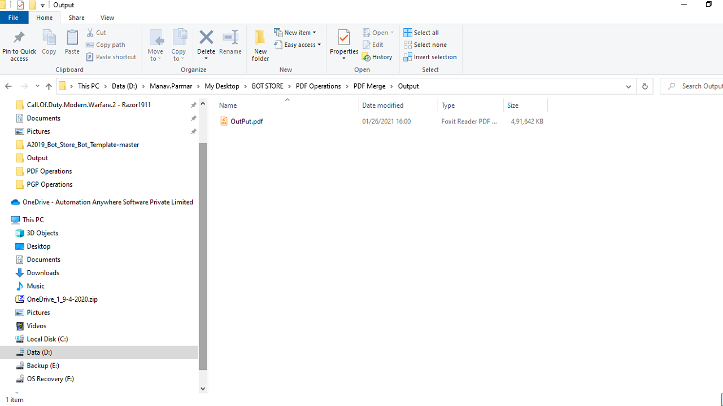Refresh the current folder view
The image size is (723, 406).
[644, 86]
